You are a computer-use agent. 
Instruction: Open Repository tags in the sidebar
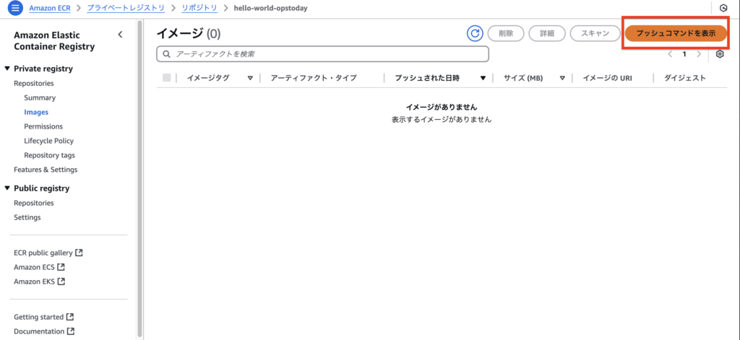pos(50,155)
